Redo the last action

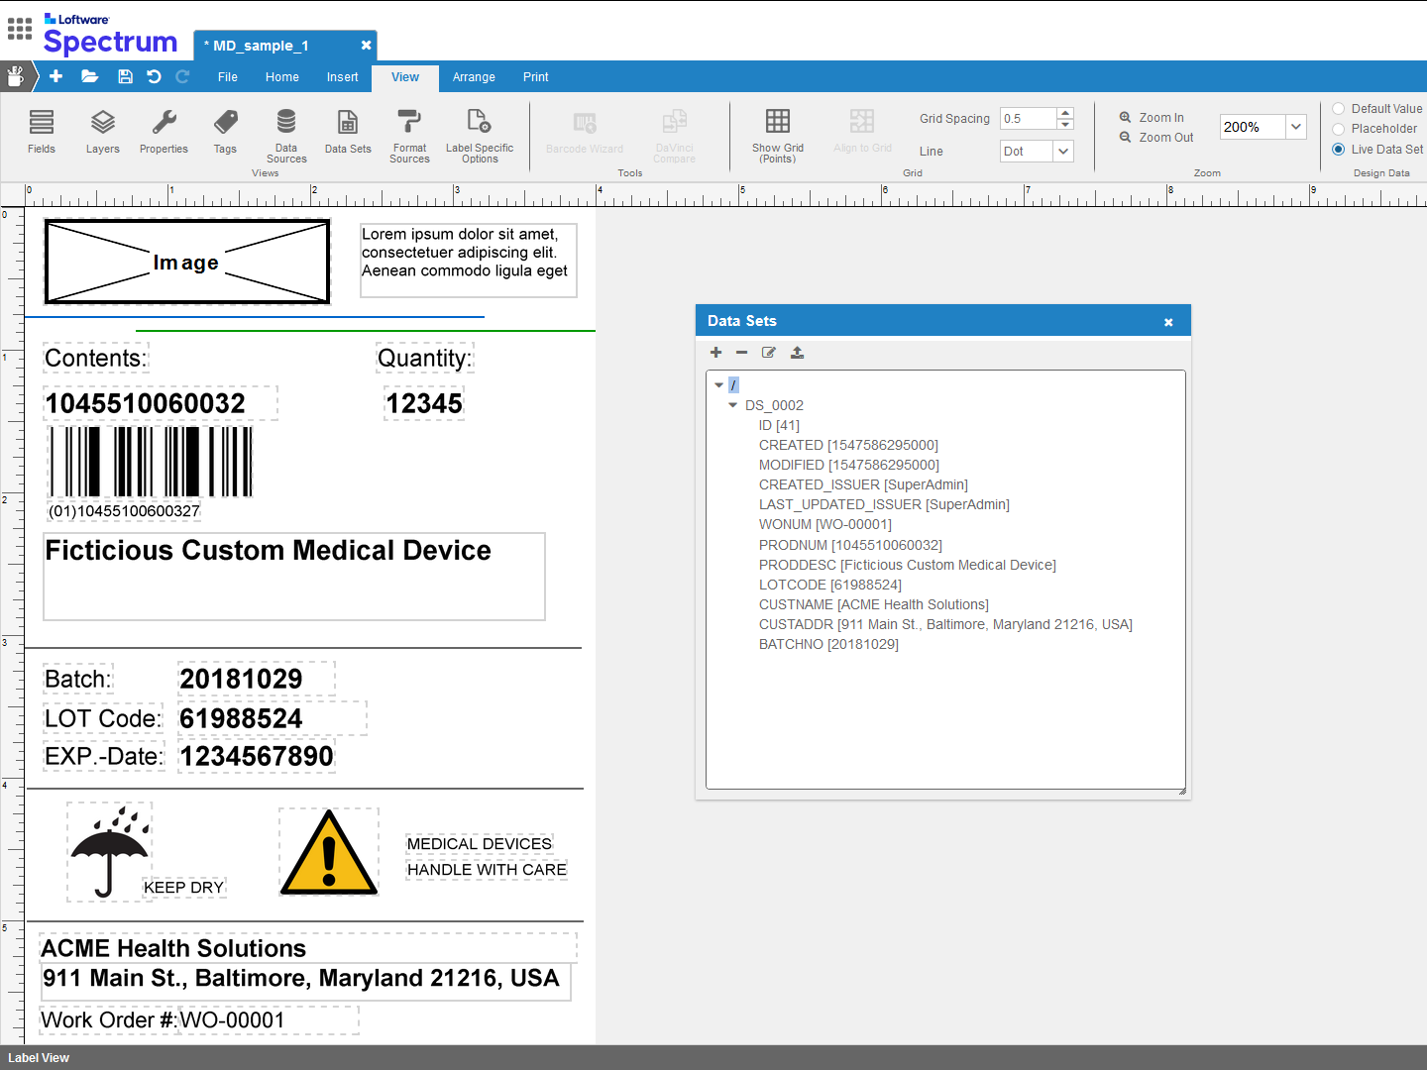(182, 76)
